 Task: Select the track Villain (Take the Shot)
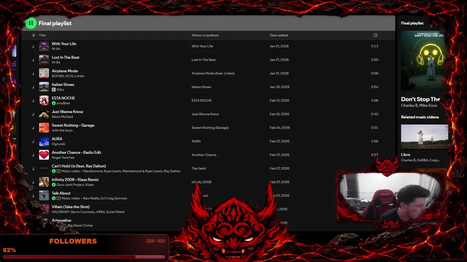click(70, 207)
